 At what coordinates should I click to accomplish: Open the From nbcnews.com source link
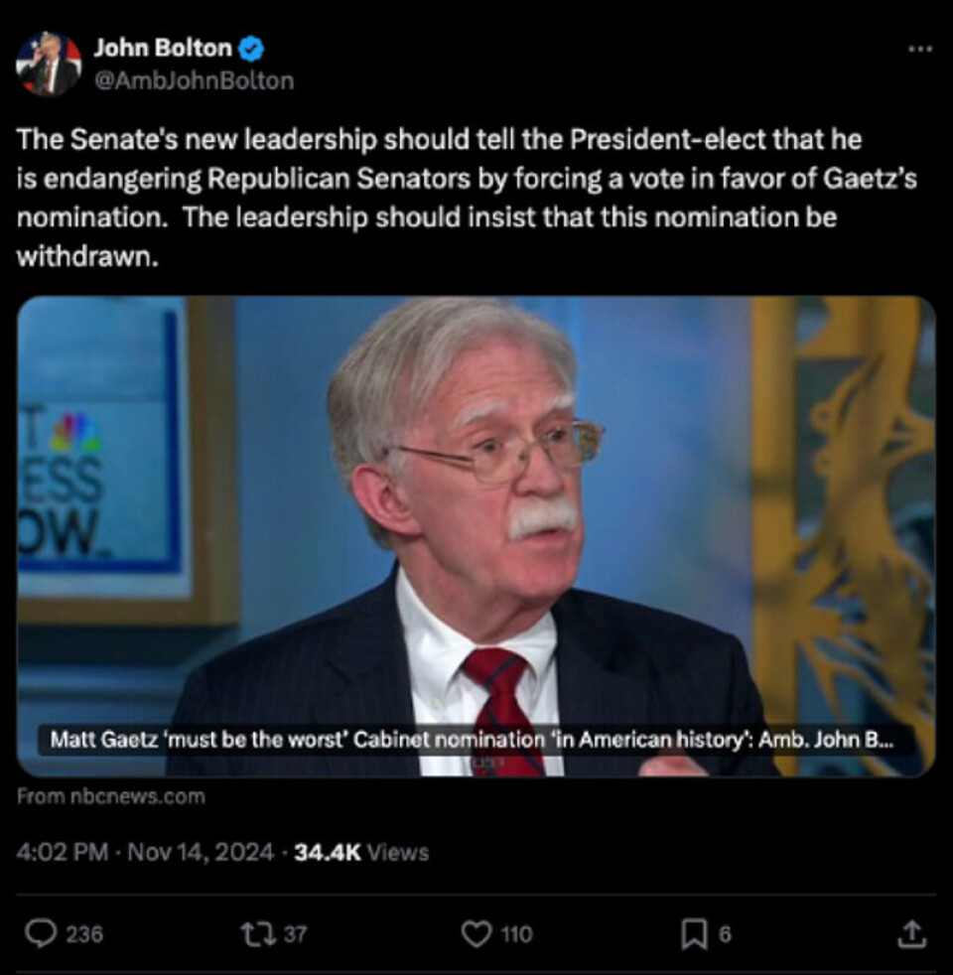pos(110,796)
